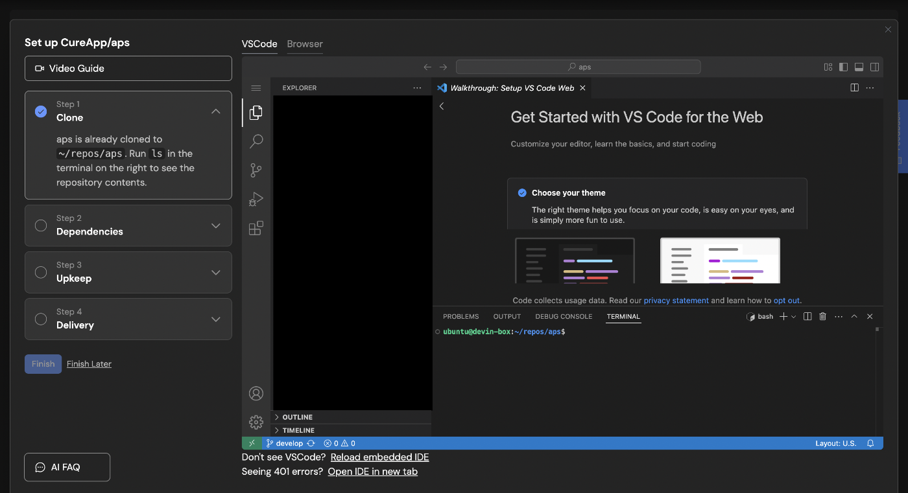The image size is (908, 493).
Task: Click the Finish button
Action: point(43,364)
